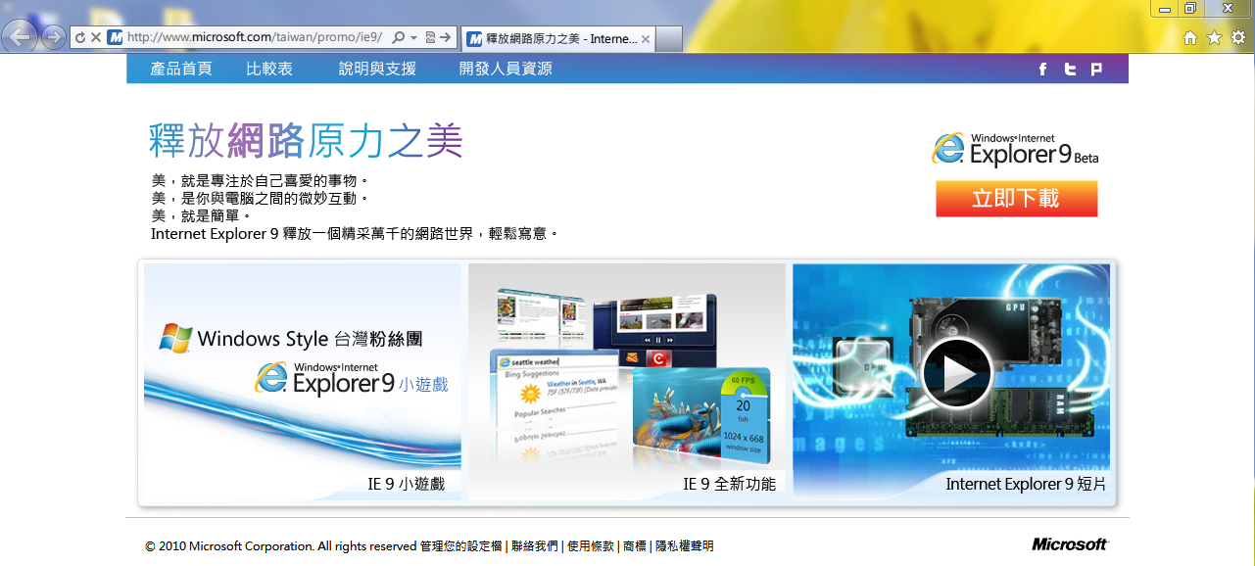
Task: Open 聯絡我們 footer link
Action: (534, 546)
